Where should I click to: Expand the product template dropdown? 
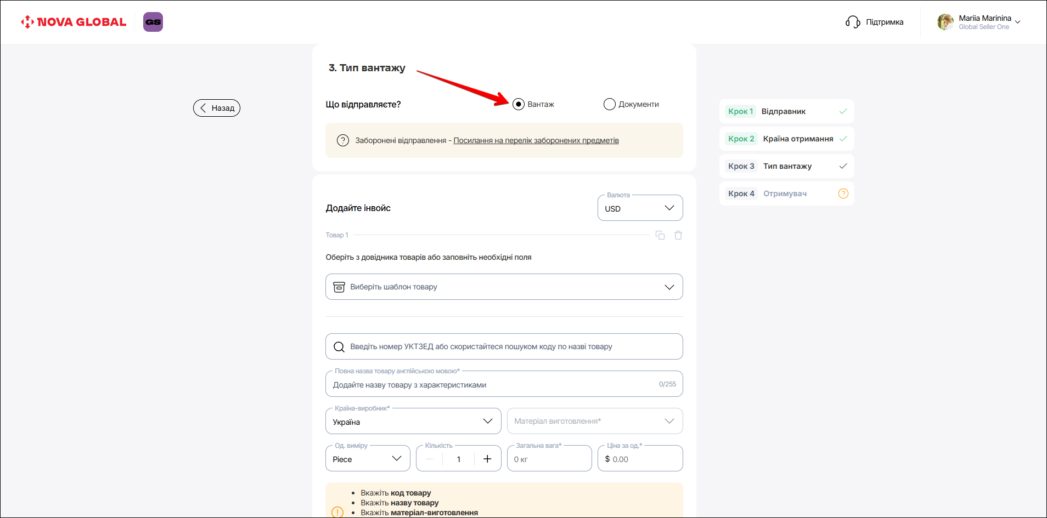point(504,287)
